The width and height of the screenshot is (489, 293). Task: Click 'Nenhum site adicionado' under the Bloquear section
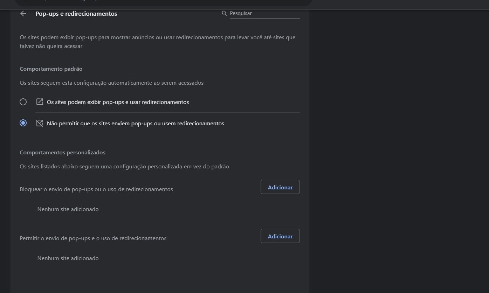68,209
